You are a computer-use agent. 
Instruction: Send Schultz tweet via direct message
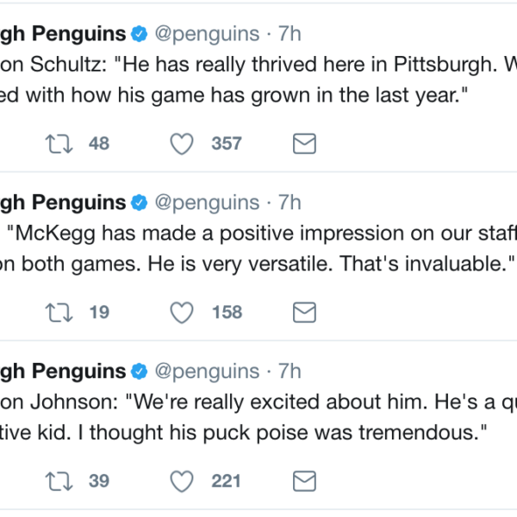point(304,144)
